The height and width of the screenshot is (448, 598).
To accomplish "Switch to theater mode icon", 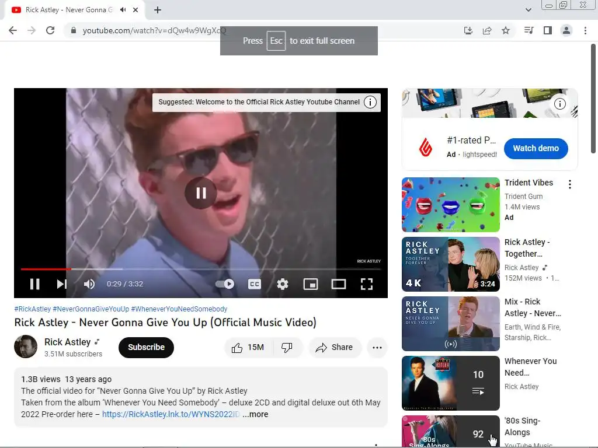I will coord(339,284).
